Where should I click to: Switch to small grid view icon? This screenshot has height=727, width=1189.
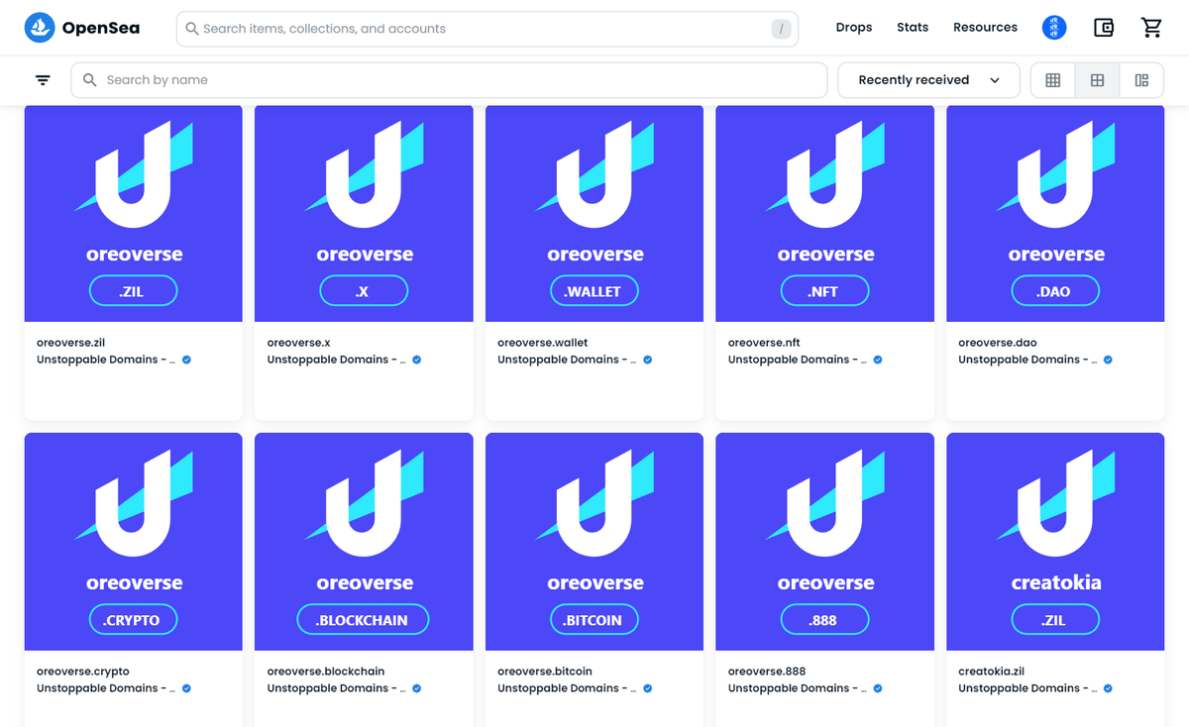pyautogui.click(x=1053, y=80)
